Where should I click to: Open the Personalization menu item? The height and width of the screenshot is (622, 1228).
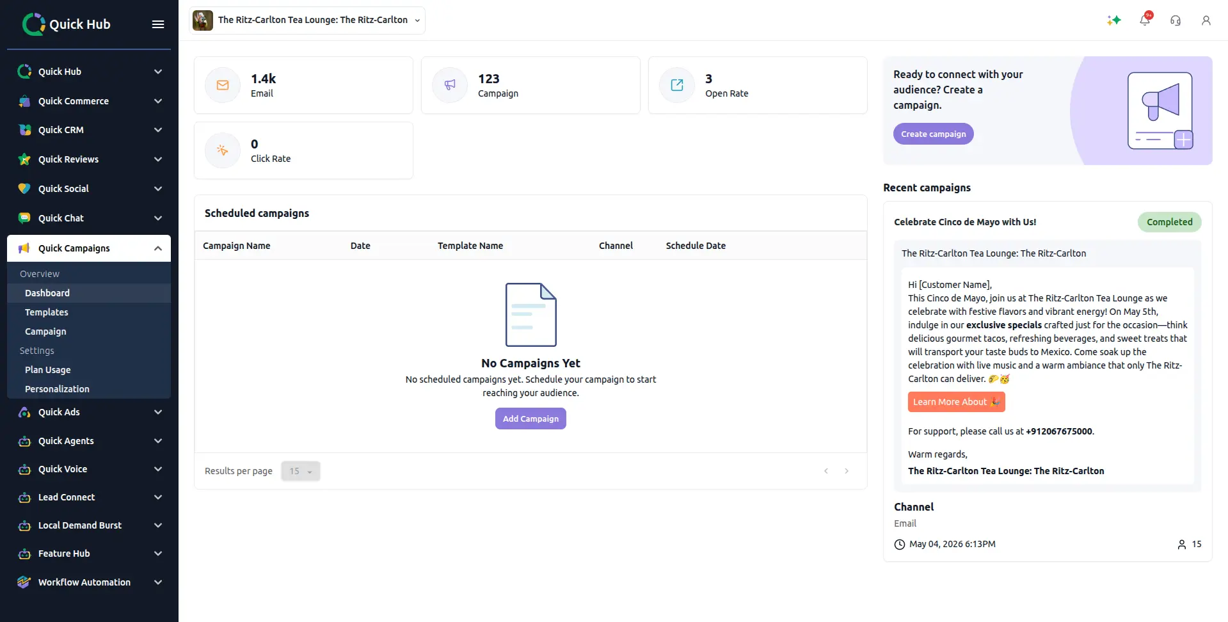(89, 389)
